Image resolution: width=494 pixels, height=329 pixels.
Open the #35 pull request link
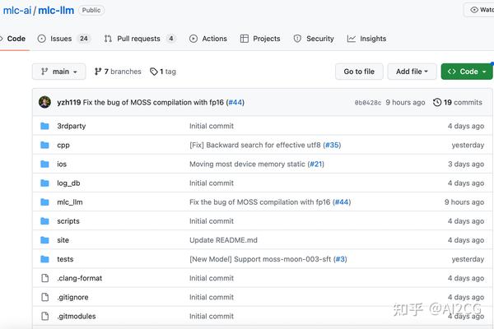click(332, 145)
